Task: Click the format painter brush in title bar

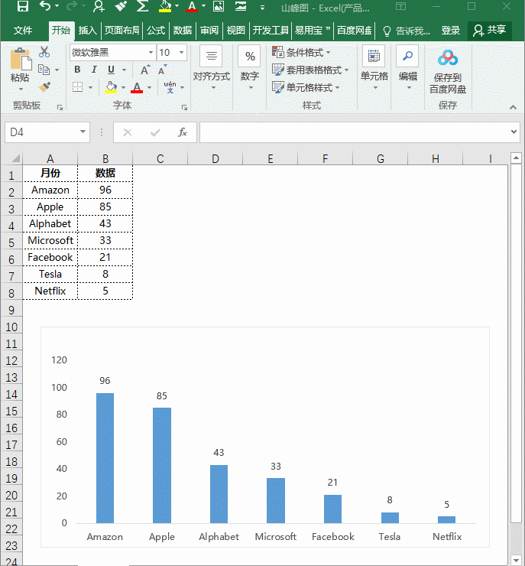Action: click(x=121, y=6)
